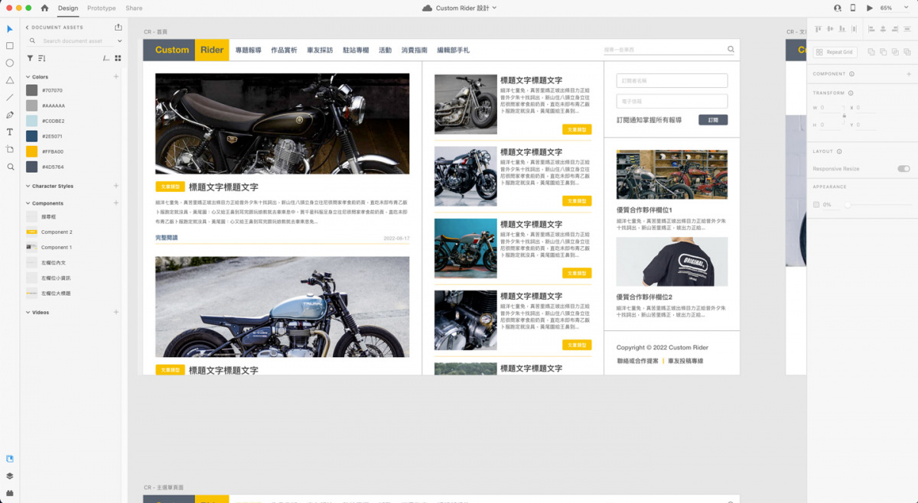Select the 專題報導 nav item
This screenshot has width=918, height=503.
[249, 50]
